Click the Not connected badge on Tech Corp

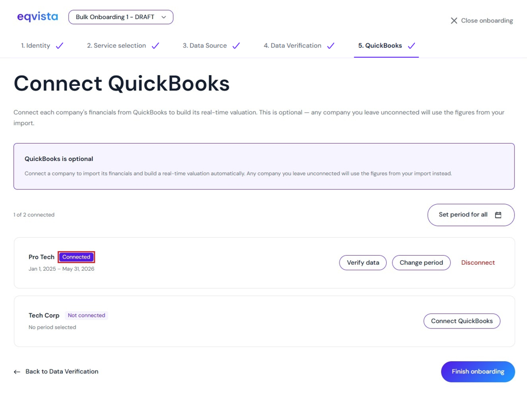pyautogui.click(x=86, y=315)
